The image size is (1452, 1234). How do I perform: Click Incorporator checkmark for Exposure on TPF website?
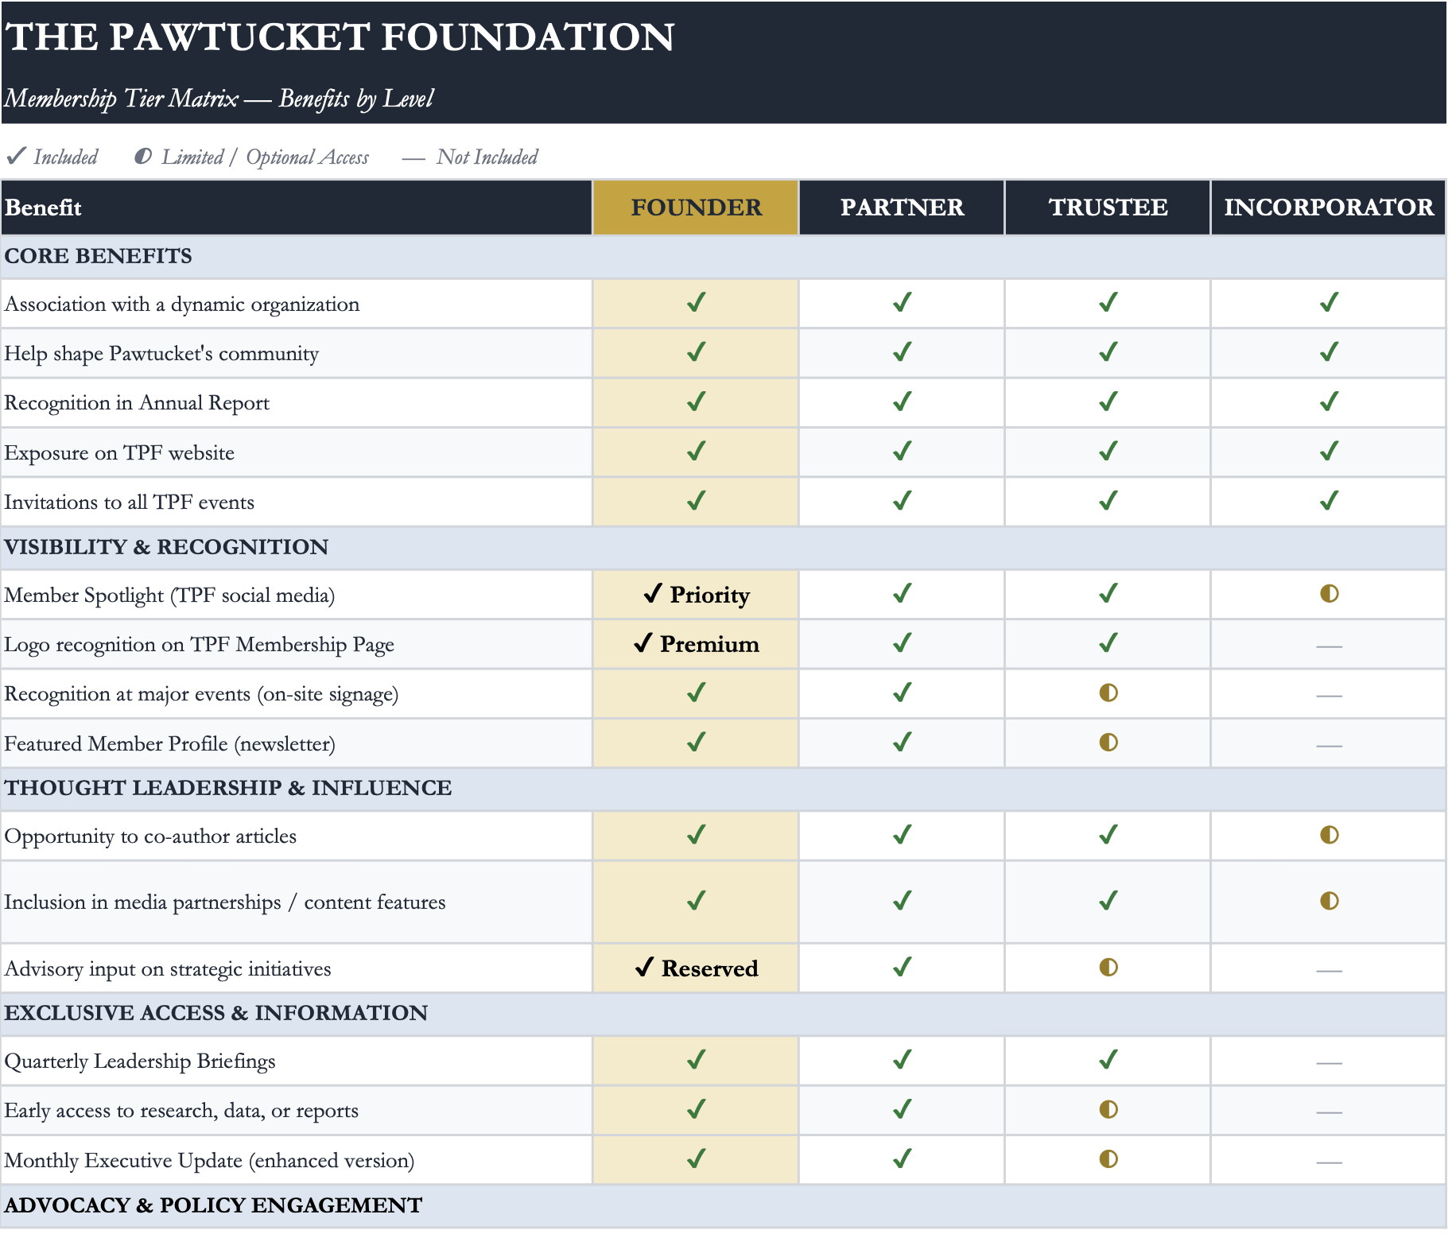1329,452
